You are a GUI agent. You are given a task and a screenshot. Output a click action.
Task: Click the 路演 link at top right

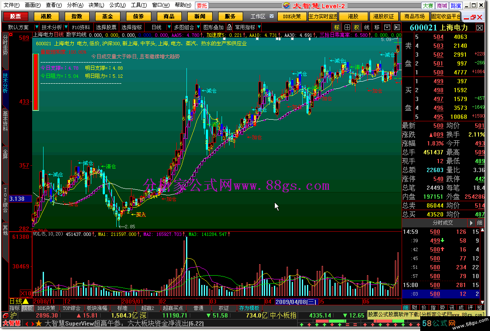456,5
